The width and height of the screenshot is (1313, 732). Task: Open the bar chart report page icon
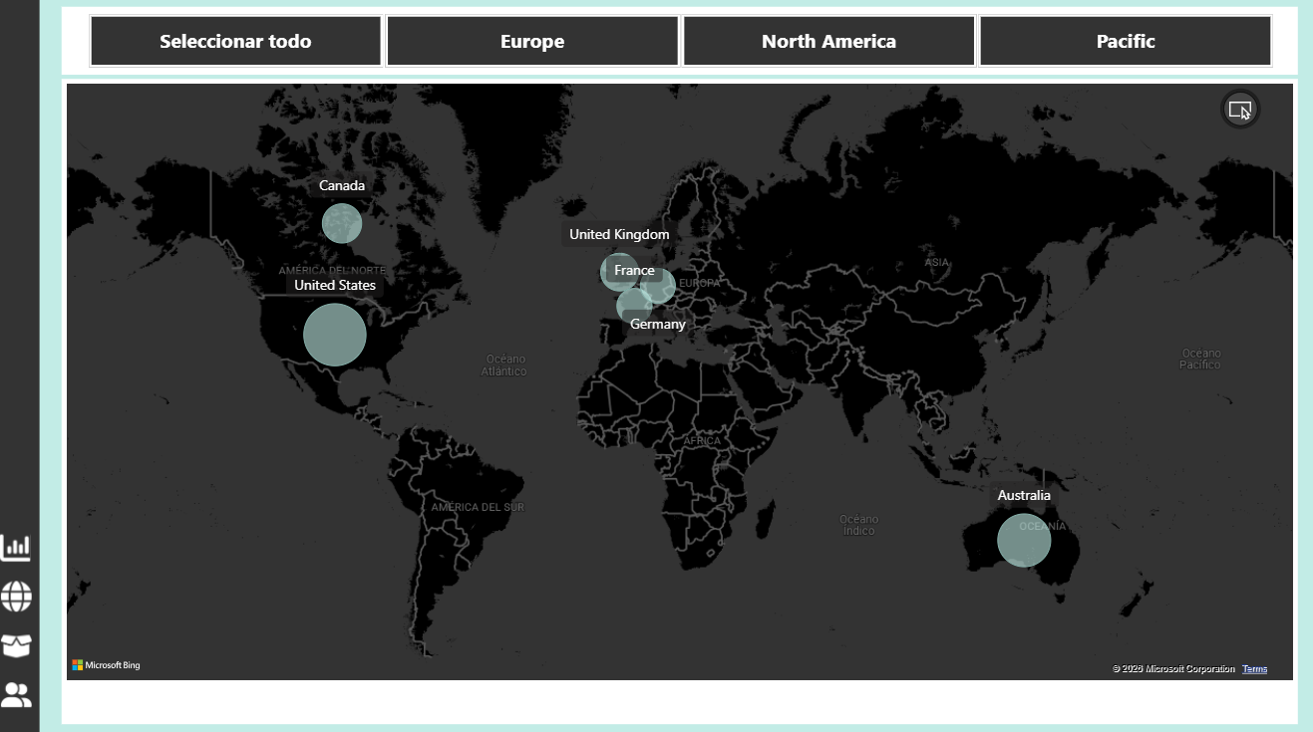[16, 547]
